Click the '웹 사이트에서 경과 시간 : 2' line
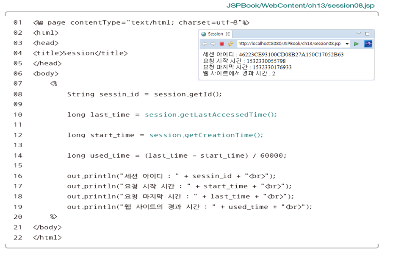Image resolution: width=393 pixels, height=253 pixels. click(x=239, y=73)
